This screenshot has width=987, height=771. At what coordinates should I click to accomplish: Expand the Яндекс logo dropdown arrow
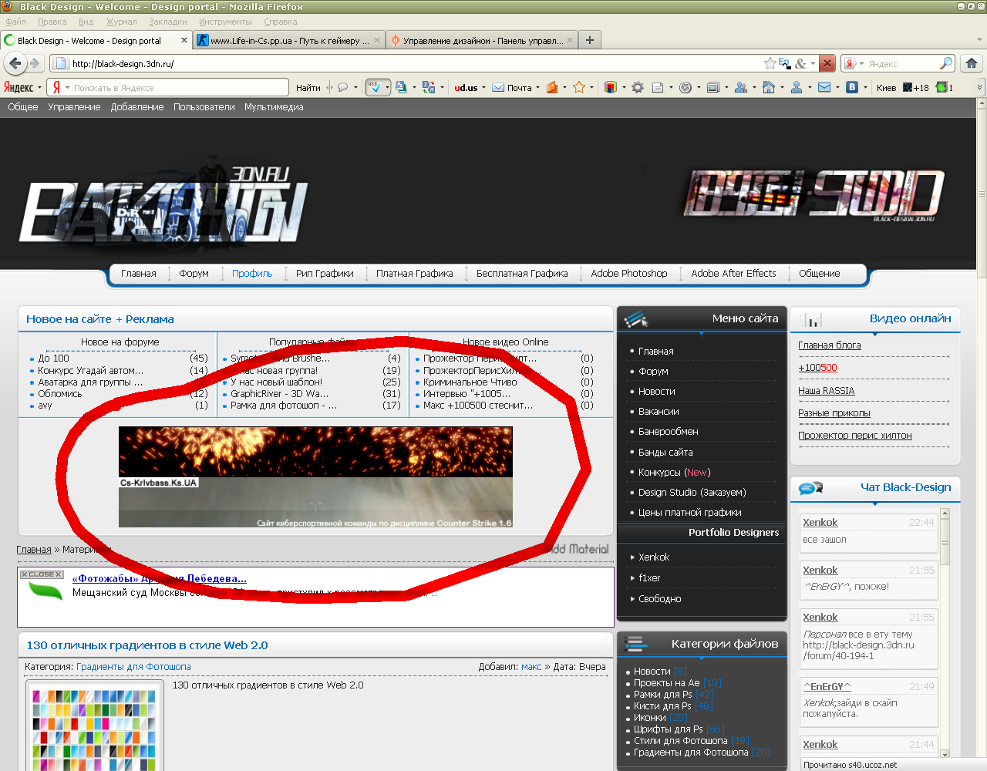point(39,87)
